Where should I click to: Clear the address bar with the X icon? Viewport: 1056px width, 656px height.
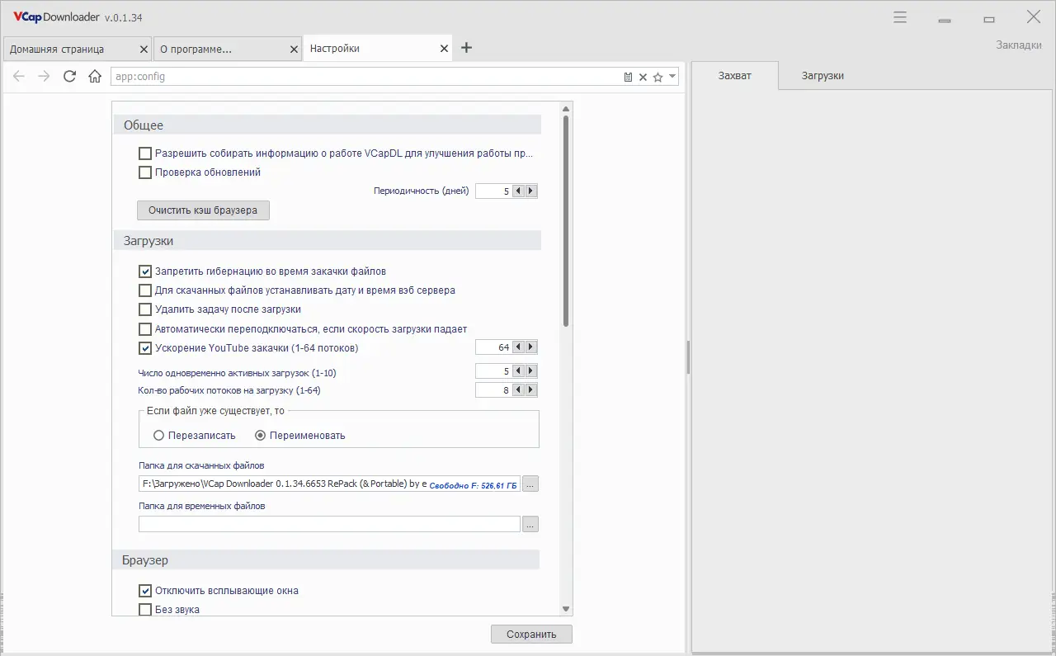pos(643,77)
